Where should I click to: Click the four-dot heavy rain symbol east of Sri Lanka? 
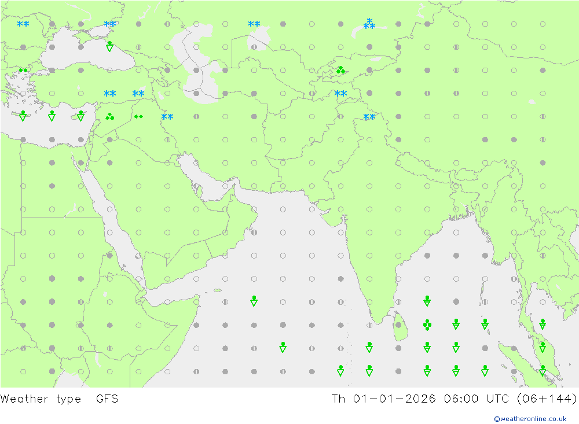pyautogui.click(x=427, y=325)
